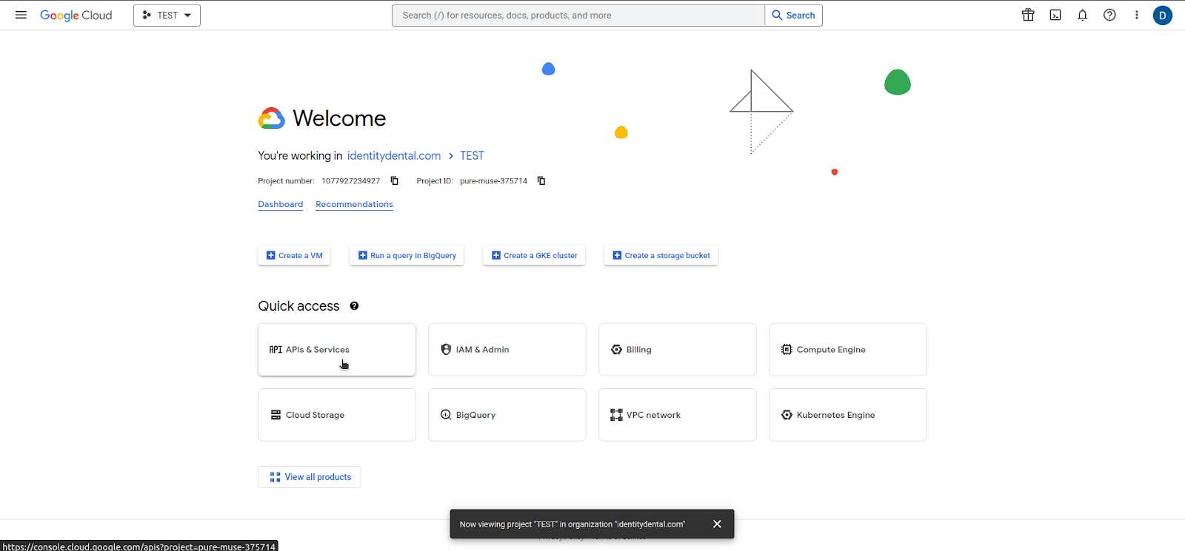Copy the project ID
This screenshot has height=551, width=1185.
click(x=541, y=180)
